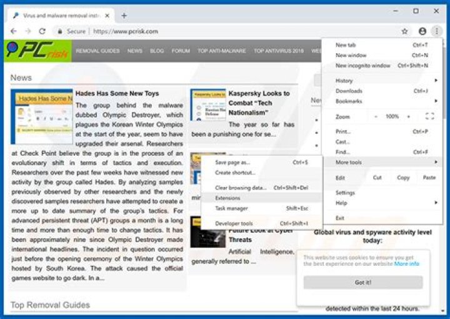Expand the More tools submenu
This screenshot has height=319, width=450.
(382, 162)
